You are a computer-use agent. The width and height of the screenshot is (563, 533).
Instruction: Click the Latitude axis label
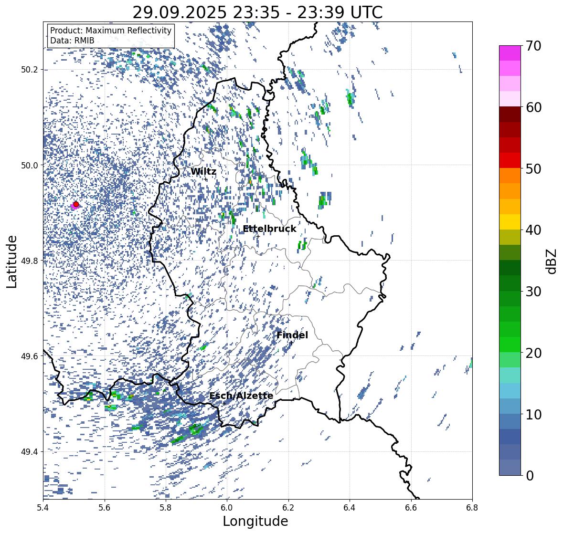12,261
